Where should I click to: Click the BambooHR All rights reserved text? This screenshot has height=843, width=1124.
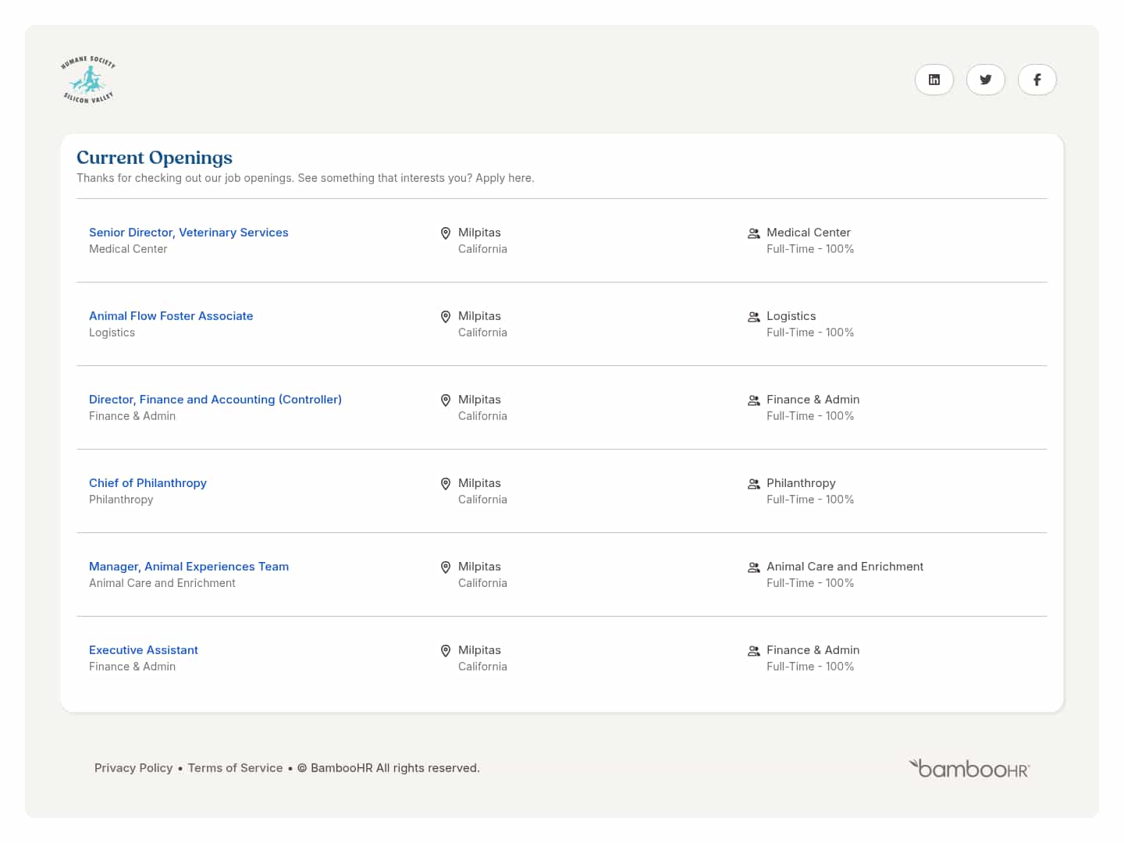pyautogui.click(x=389, y=768)
